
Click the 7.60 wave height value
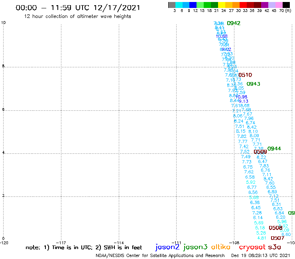click(269, 183)
